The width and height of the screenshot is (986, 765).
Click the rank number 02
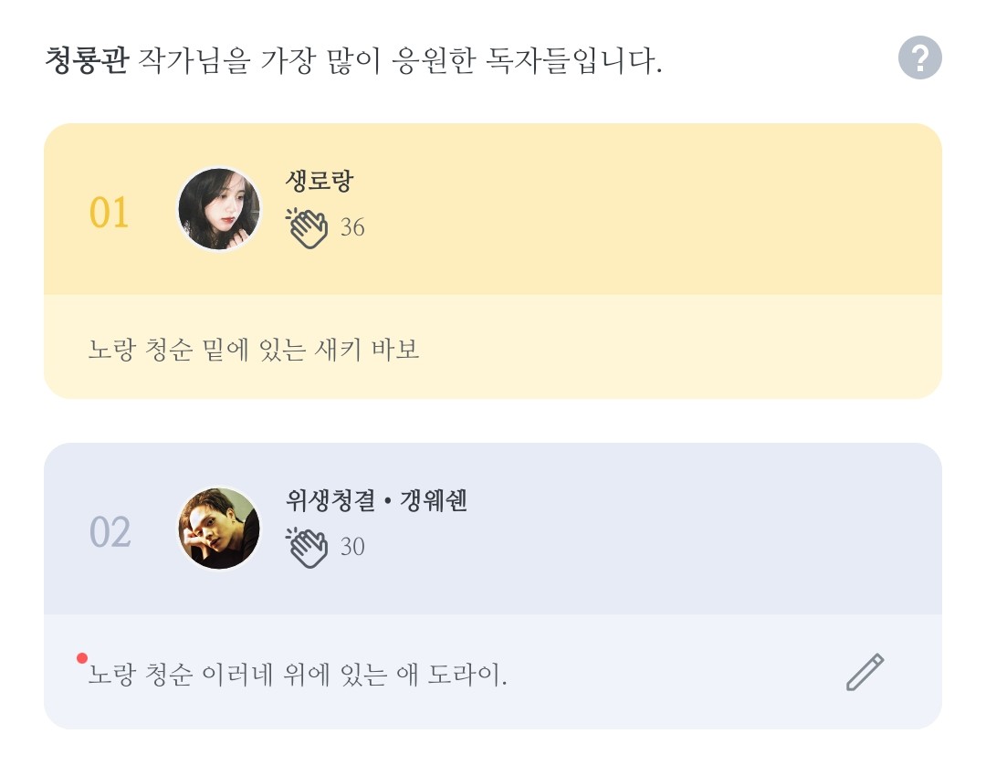click(110, 532)
